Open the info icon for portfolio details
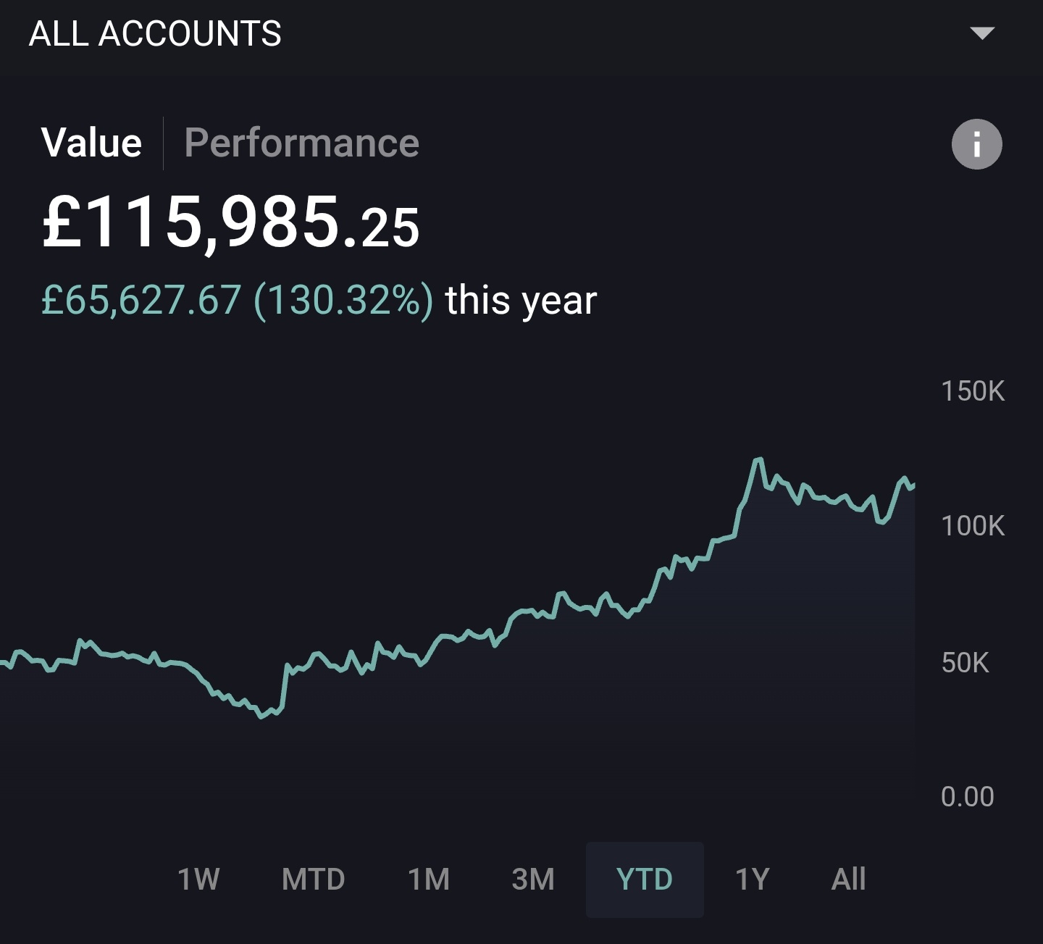Image resolution: width=1043 pixels, height=944 pixels. [976, 144]
